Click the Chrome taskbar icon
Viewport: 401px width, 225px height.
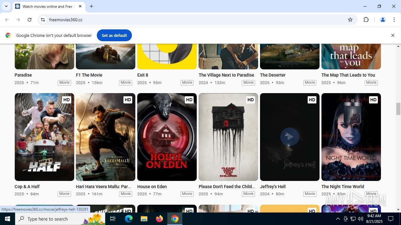click(x=175, y=219)
